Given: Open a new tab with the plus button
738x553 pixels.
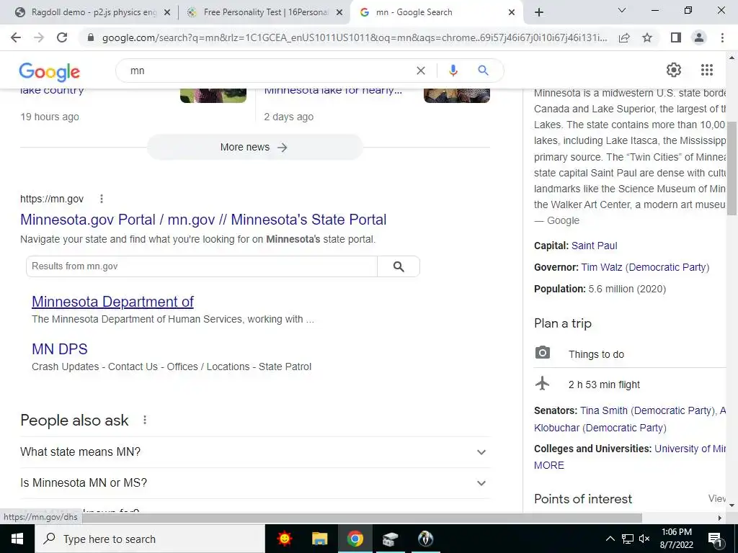Looking at the screenshot, I should [539, 13].
